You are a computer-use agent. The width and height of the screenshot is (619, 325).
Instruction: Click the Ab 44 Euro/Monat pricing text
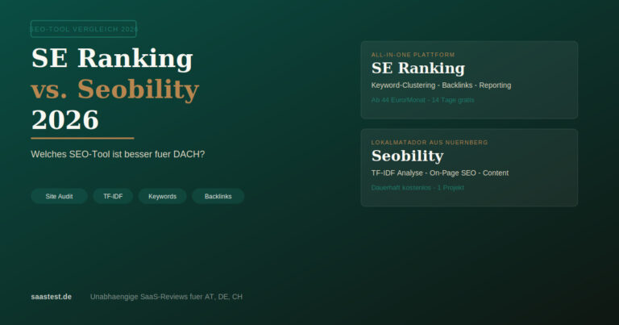(422, 100)
